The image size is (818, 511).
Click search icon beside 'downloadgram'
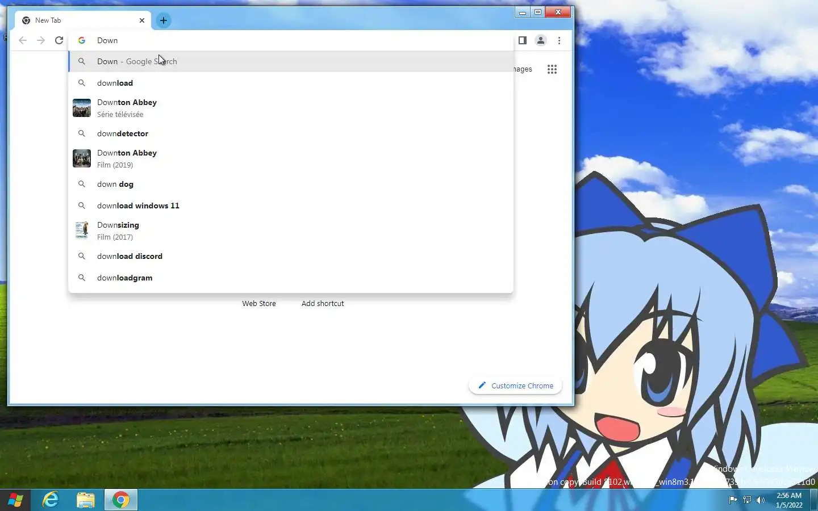[82, 278]
